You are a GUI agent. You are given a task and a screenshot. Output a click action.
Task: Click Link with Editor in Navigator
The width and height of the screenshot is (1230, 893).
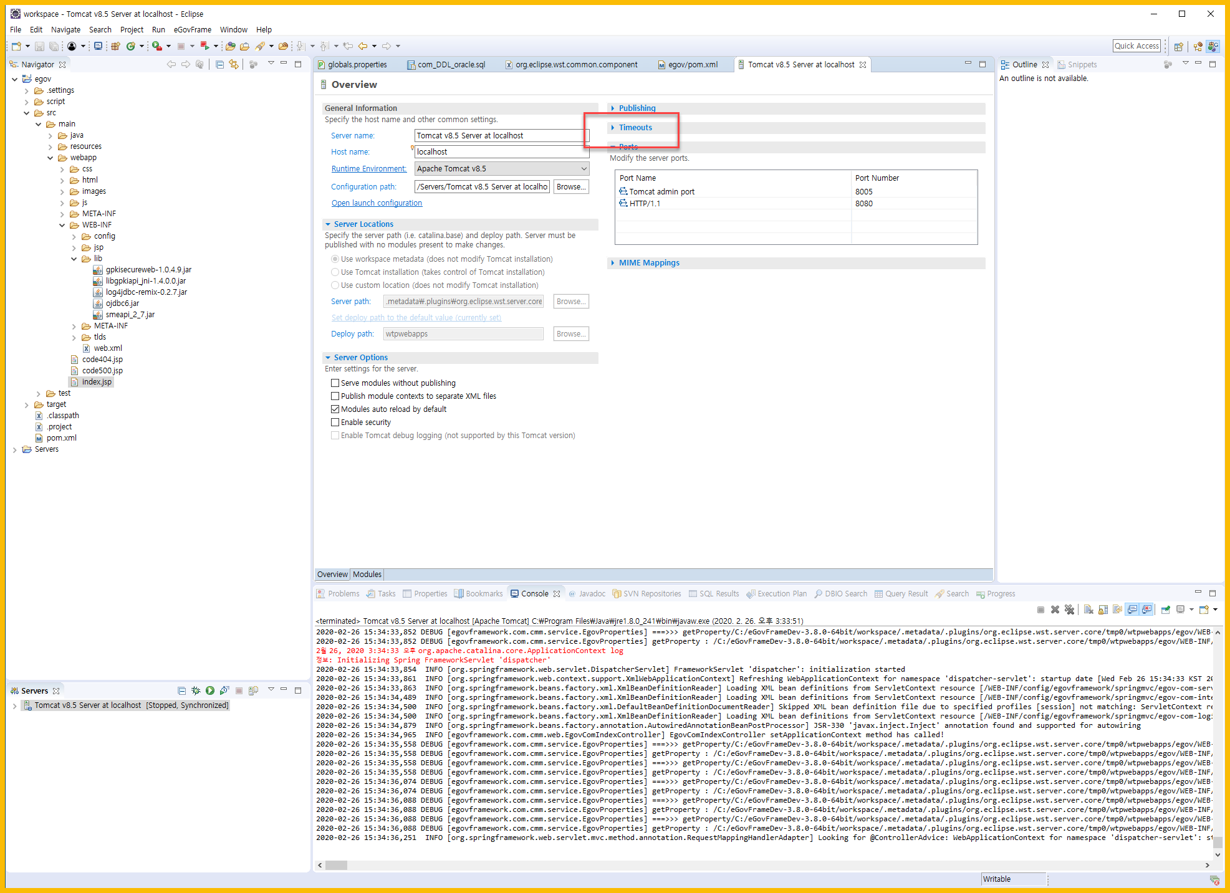[x=234, y=64]
